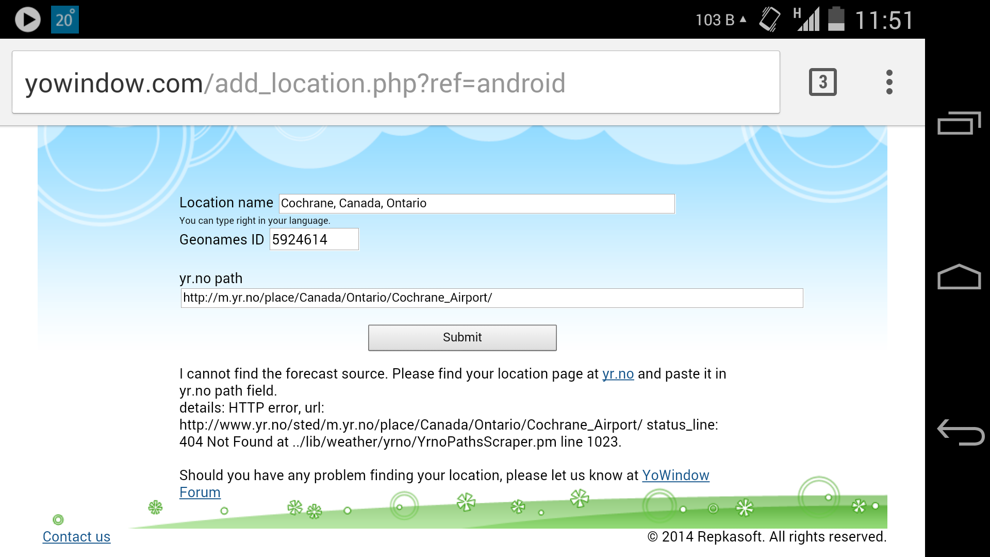Tap the signal strength status icon
990x557 pixels.
(x=807, y=20)
